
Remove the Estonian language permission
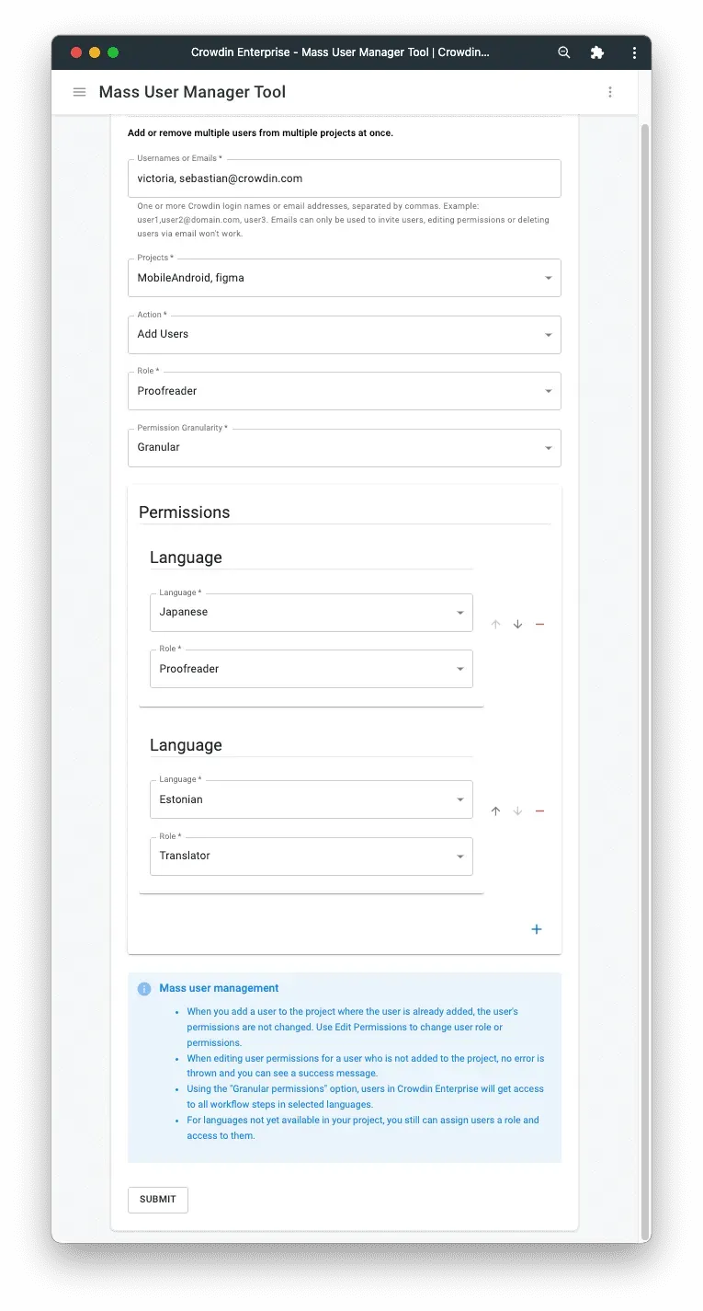click(x=539, y=811)
